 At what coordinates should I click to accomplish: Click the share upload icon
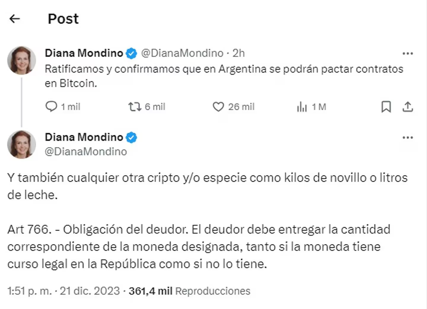pyautogui.click(x=408, y=107)
